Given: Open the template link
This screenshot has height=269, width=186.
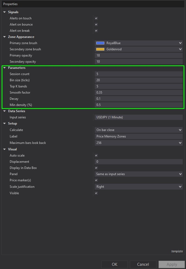Looking at the screenshot, I should click(177, 251).
